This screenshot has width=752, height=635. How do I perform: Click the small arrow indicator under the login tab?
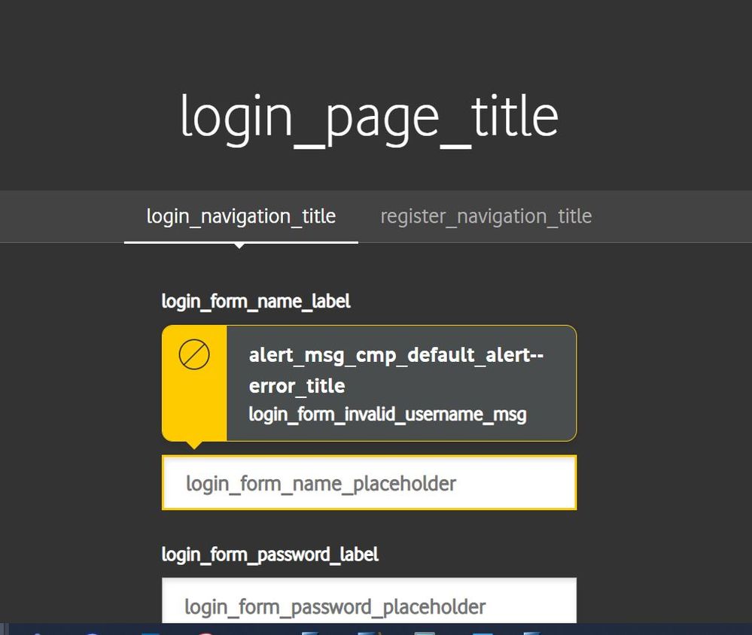point(239,245)
